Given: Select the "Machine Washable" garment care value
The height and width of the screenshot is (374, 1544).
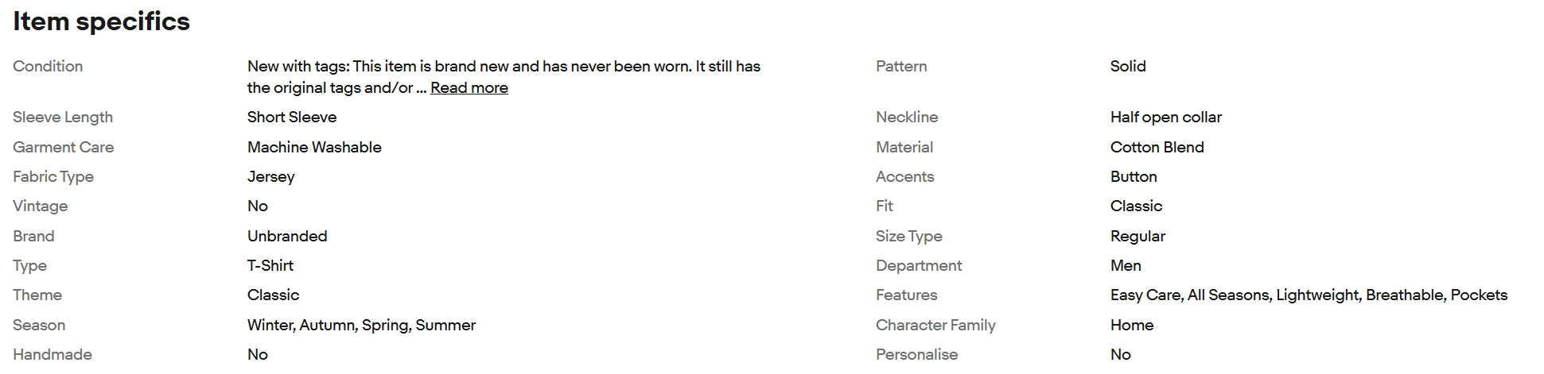Looking at the screenshot, I should click(314, 148).
